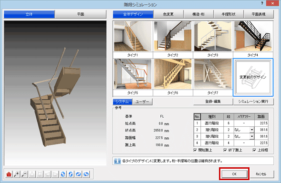Click the vertical rotate icon beside right arrow
This screenshot has width=281, height=183.
[x=63, y=174]
